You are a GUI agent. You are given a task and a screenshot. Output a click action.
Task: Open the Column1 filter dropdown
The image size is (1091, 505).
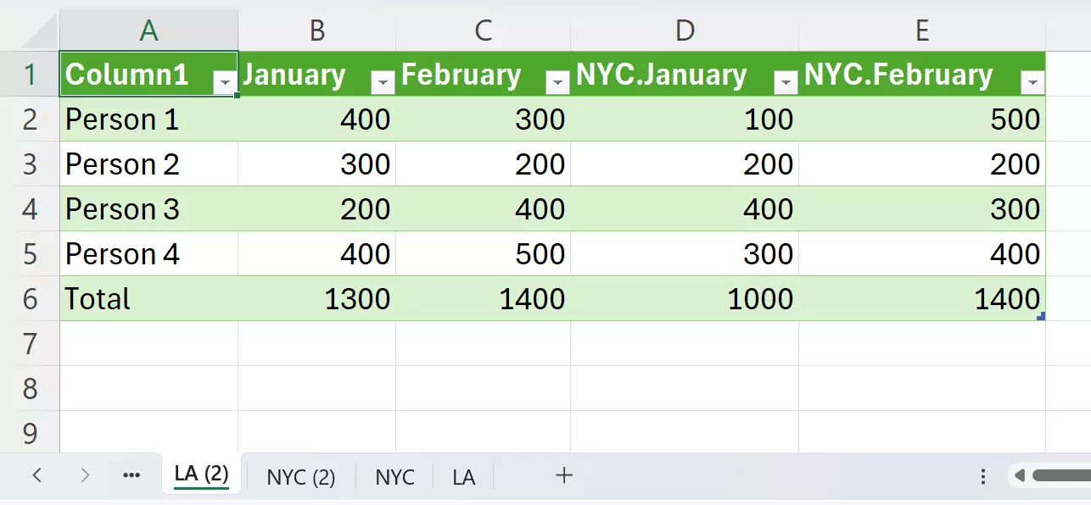click(x=226, y=82)
